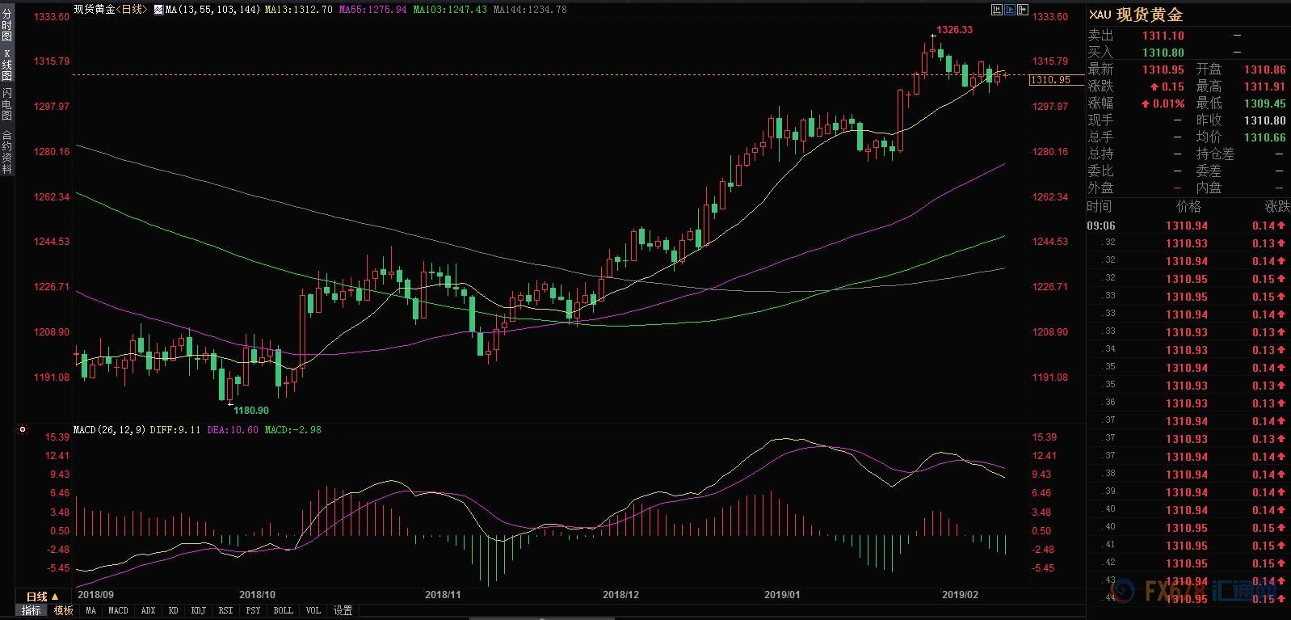Click the VOL indicator button
This screenshot has height=620, width=1291.
pos(313,611)
